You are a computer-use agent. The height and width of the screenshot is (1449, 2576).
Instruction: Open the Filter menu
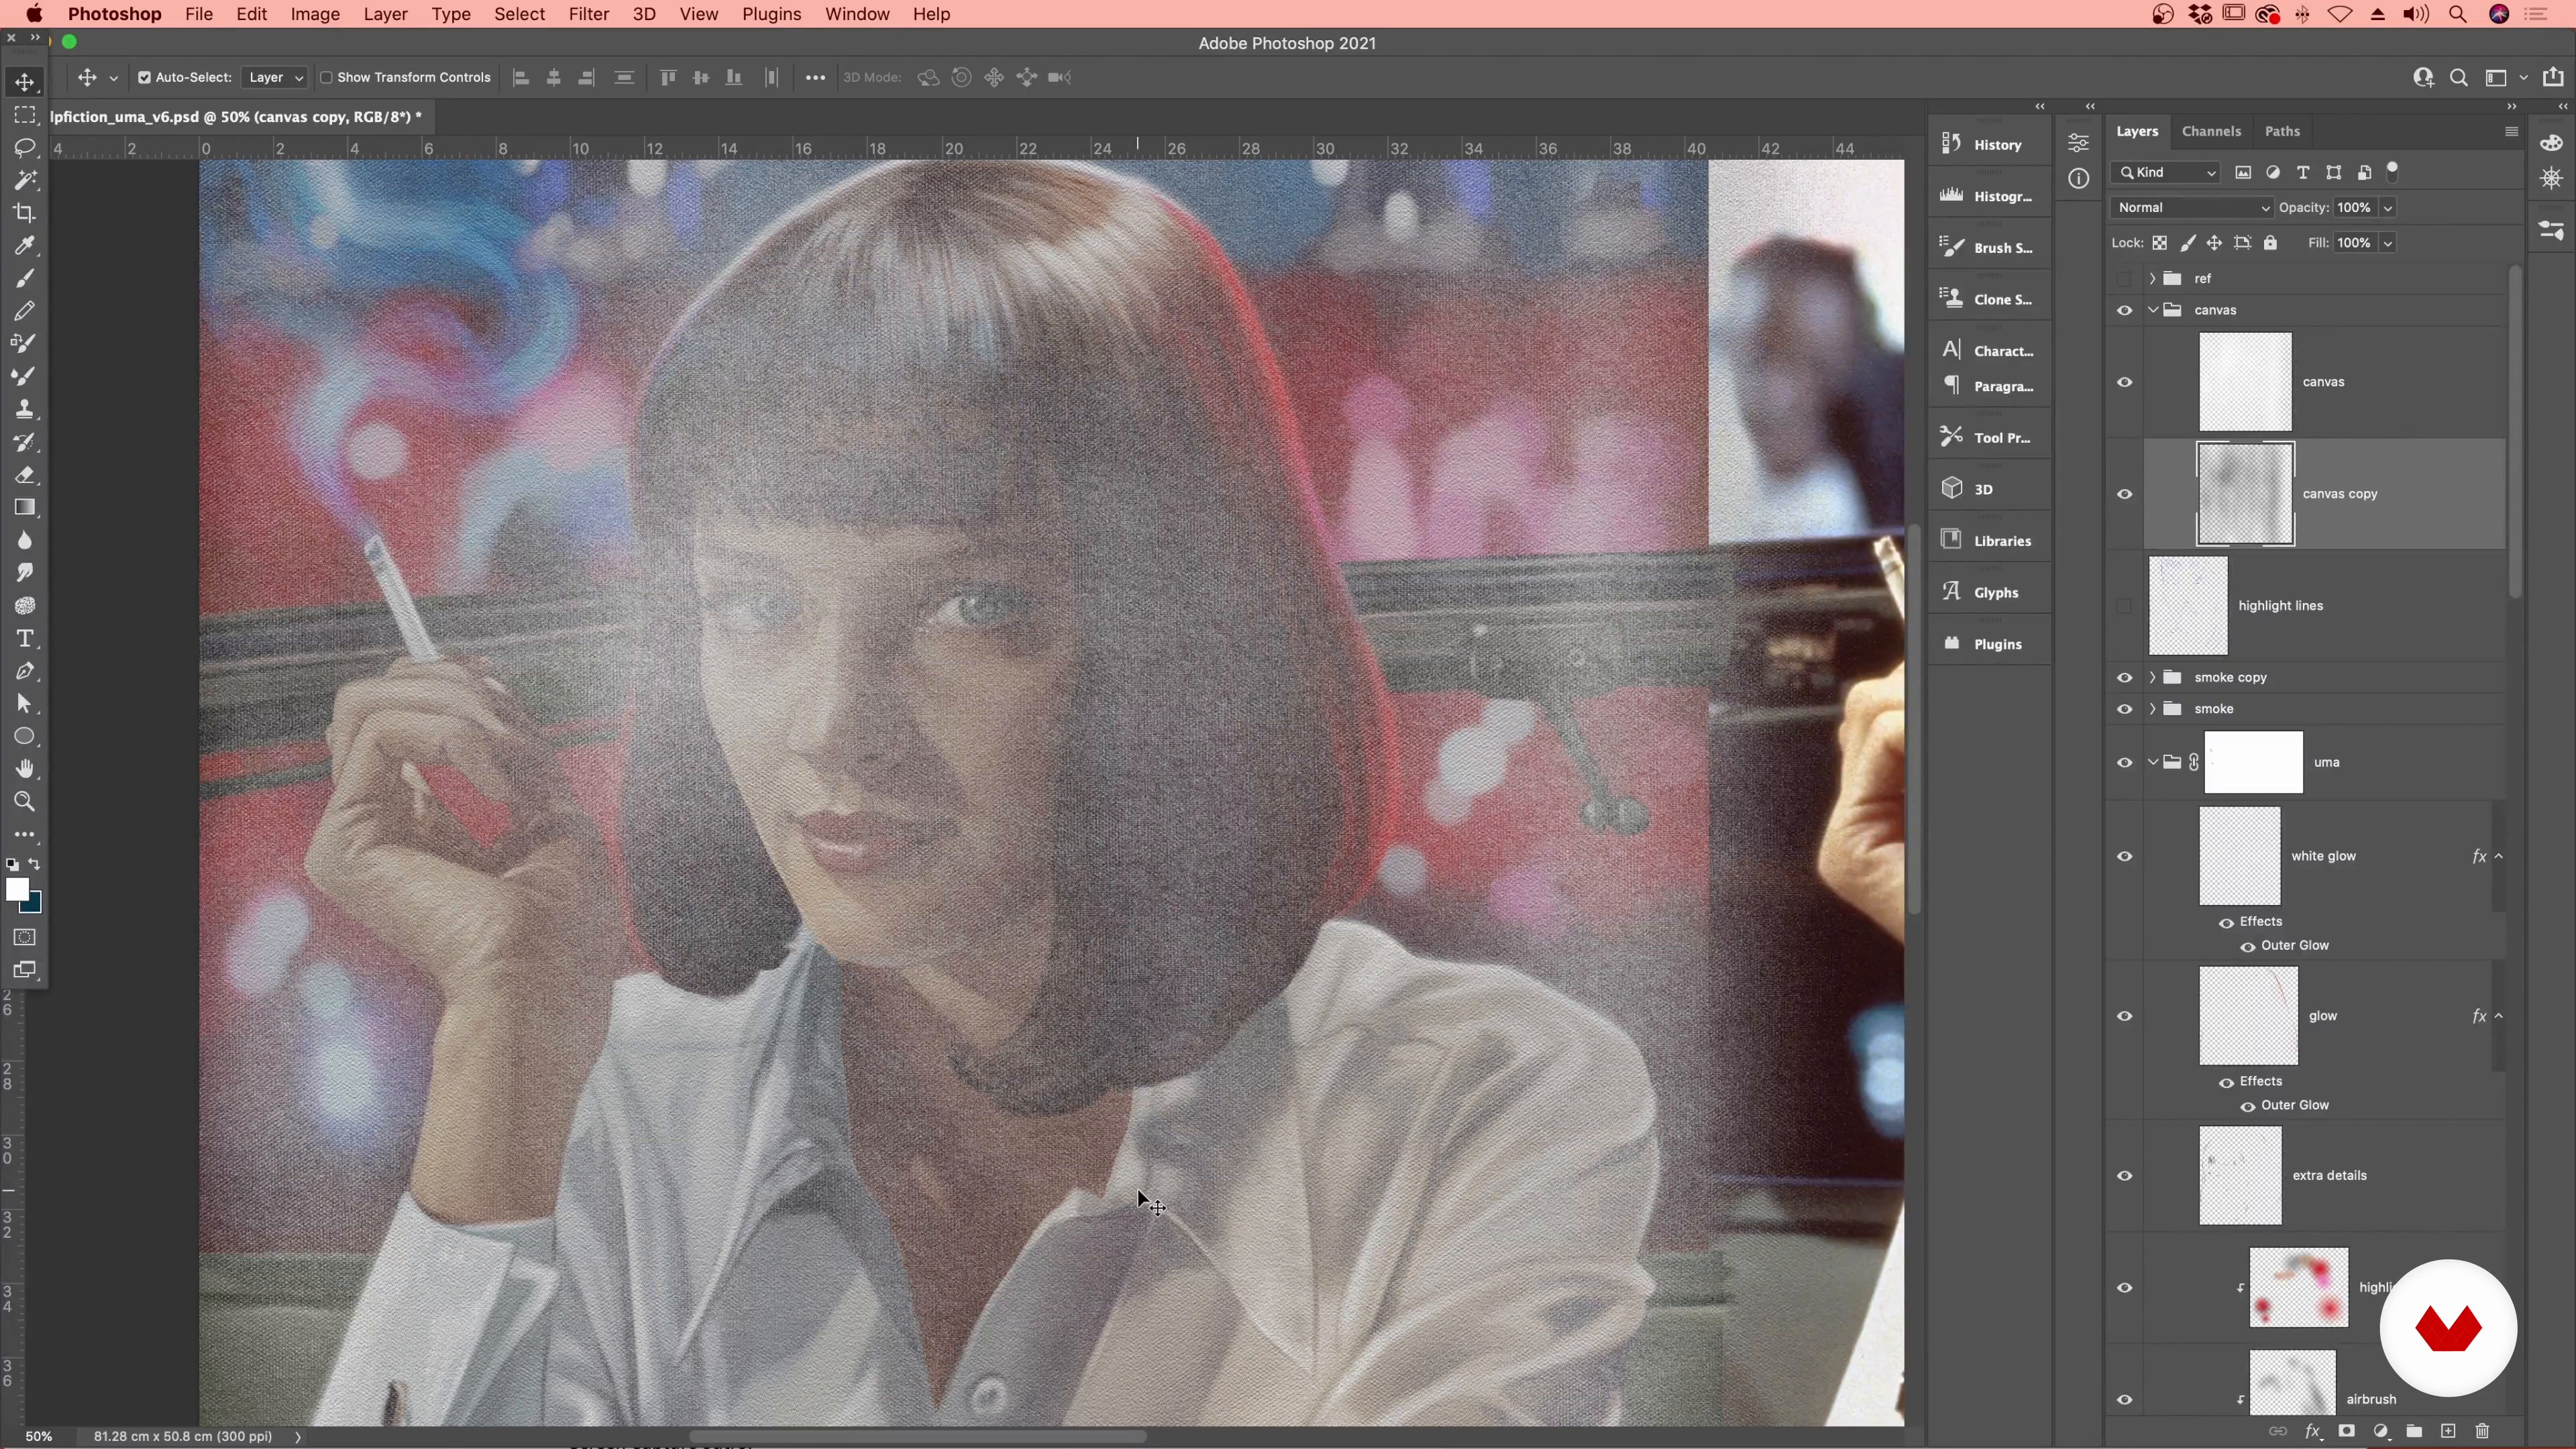coord(588,14)
